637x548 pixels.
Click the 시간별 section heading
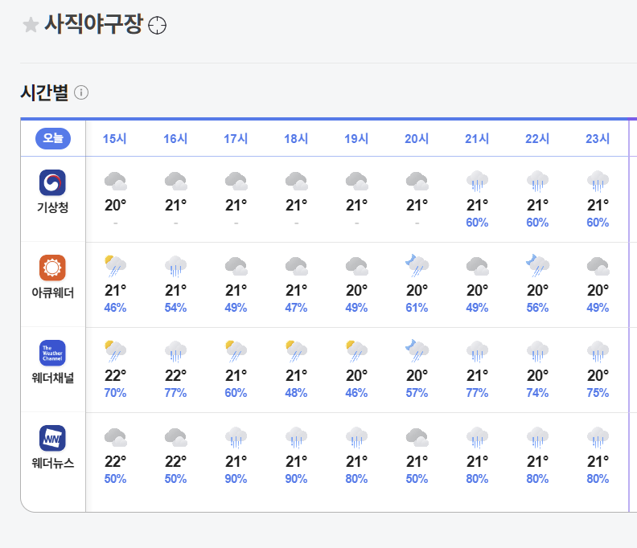click(44, 92)
